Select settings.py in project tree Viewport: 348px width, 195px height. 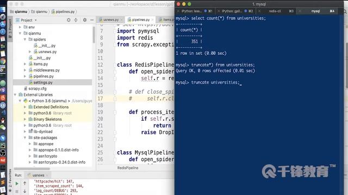click(x=53, y=82)
